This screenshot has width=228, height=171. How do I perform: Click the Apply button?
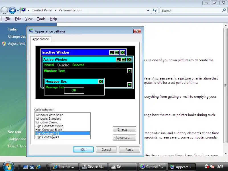[x=129, y=150]
